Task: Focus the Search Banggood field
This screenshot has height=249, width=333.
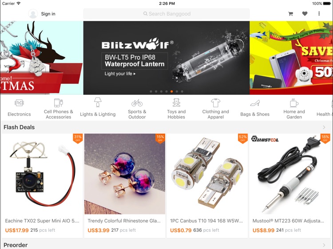Action: (x=166, y=14)
